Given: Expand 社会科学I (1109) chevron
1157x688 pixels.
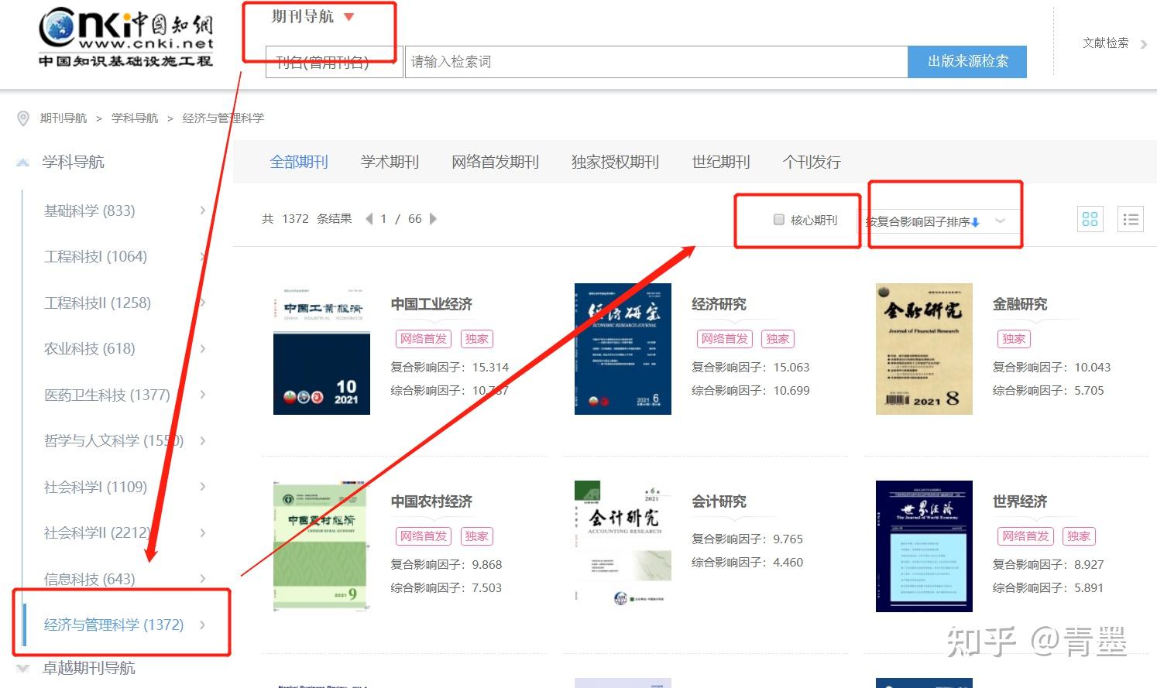Looking at the screenshot, I should tap(203, 487).
